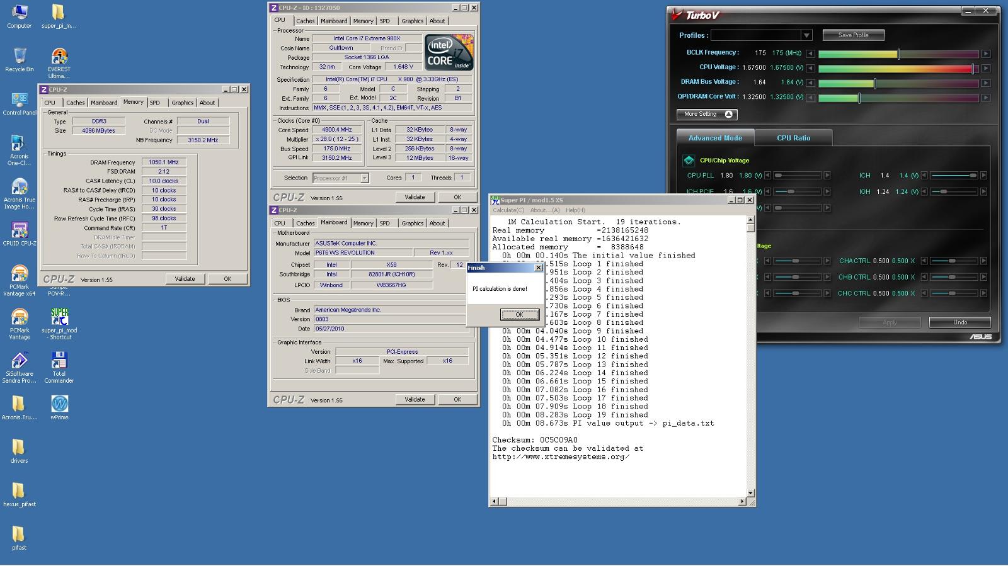The image size is (1008, 566).
Task: Select Advanced Mode tab in TurboV
Action: 715,138
